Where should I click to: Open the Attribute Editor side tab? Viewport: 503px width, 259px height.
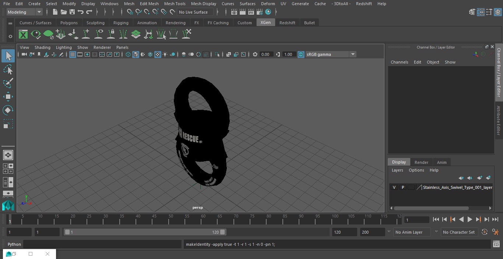[499, 120]
